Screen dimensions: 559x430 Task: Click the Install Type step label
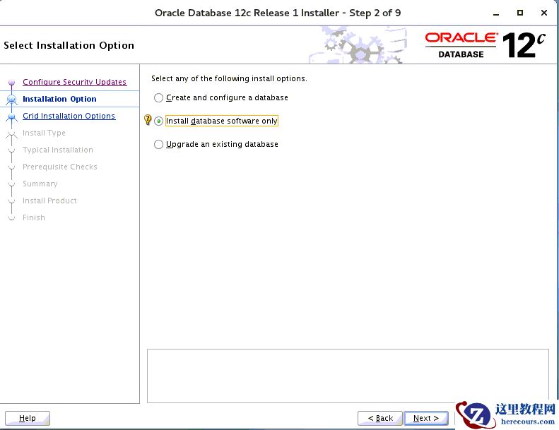pyautogui.click(x=44, y=133)
